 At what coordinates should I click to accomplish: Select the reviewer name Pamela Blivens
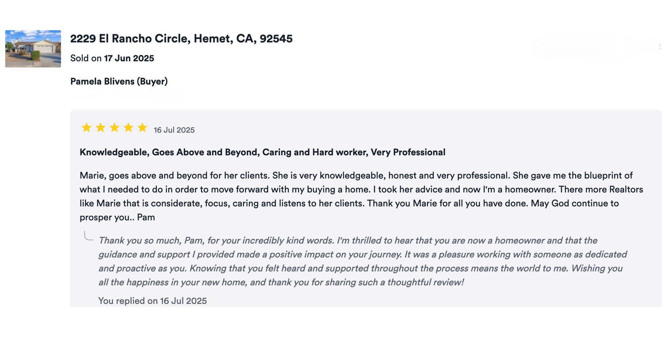[102, 82]
